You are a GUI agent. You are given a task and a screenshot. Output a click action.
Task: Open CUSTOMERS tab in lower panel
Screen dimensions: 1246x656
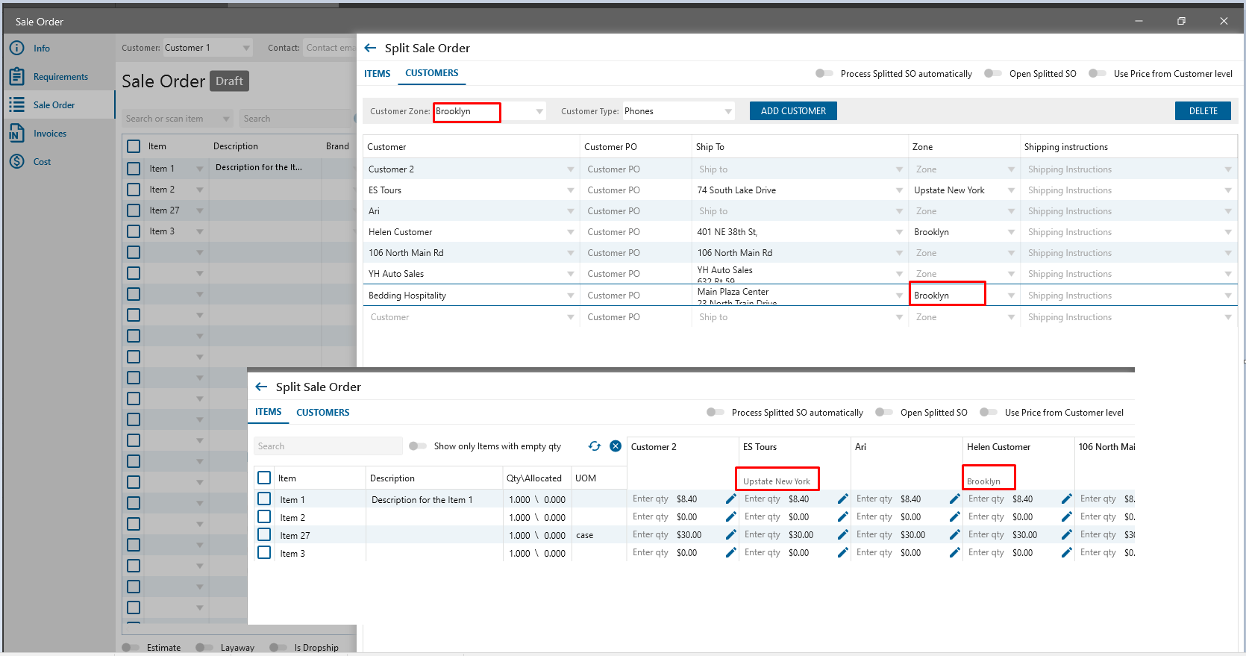tap(322, 413)
